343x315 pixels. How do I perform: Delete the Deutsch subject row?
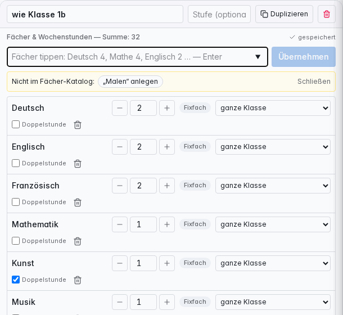[78, 125]
